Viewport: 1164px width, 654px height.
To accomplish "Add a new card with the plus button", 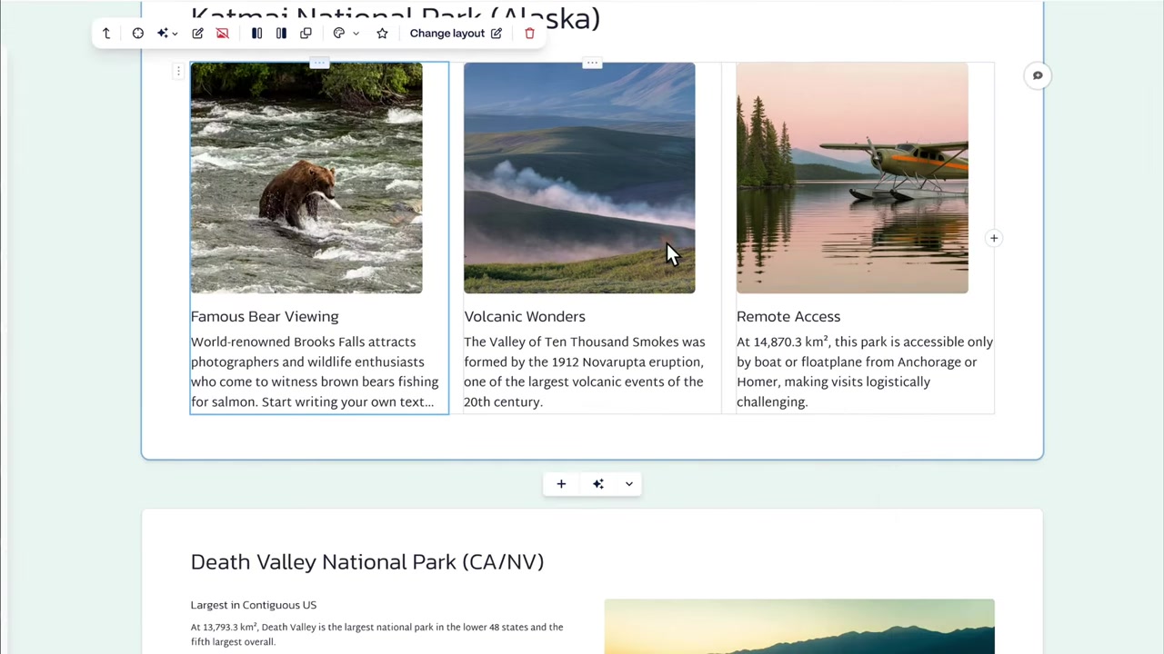I will 561,484.
